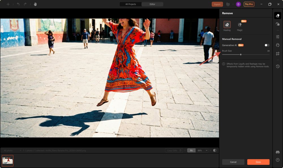Select the Magic eraser tool

(x=240, y=25)
